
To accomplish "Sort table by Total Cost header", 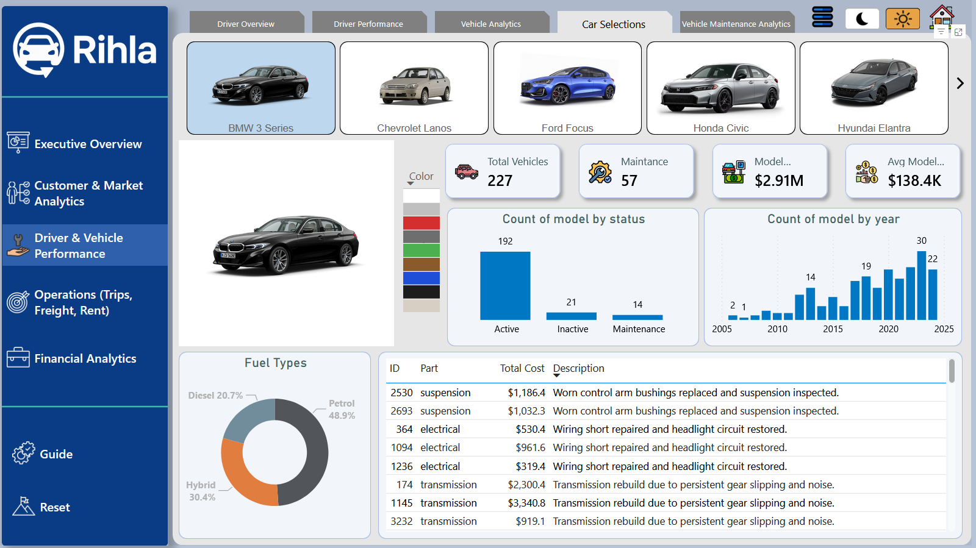I will pos(522,368).
